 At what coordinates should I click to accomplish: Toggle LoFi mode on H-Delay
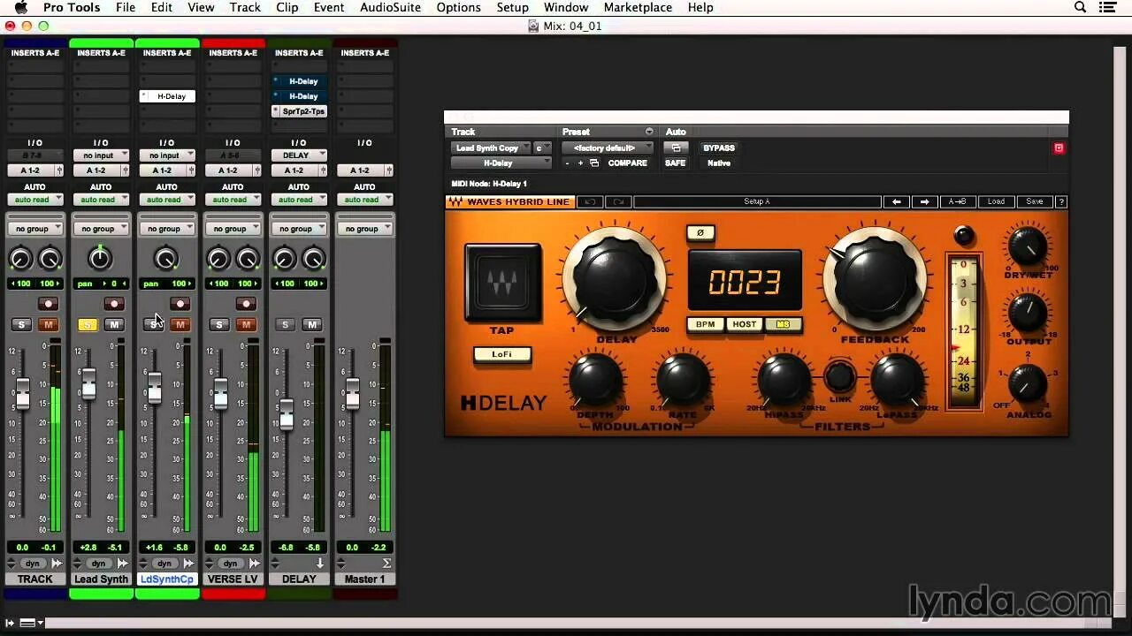point(501,354)
